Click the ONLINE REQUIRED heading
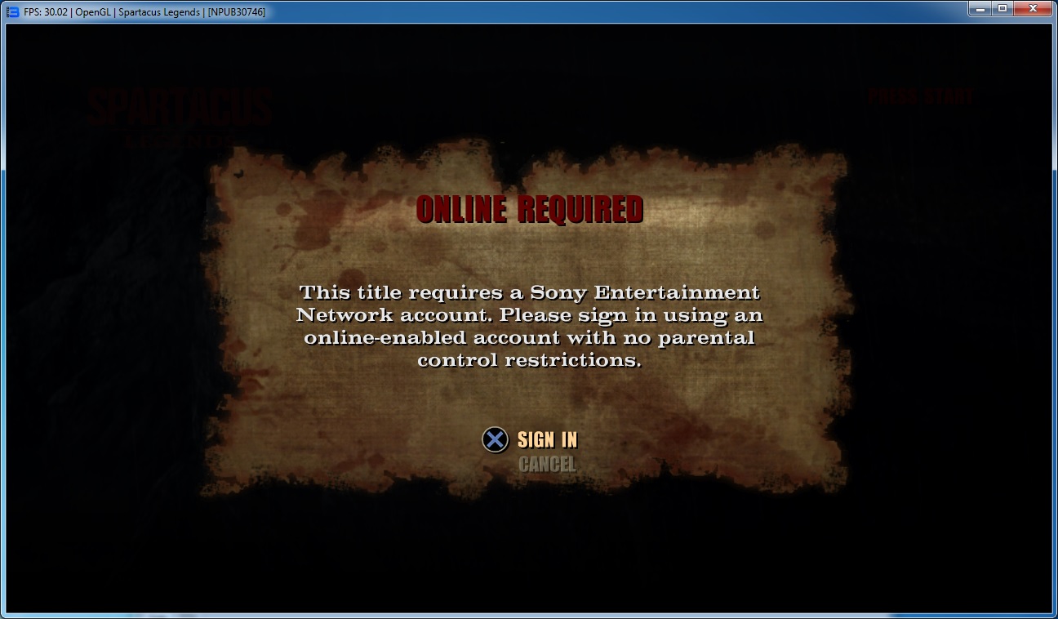 click(x=530, y=210)
